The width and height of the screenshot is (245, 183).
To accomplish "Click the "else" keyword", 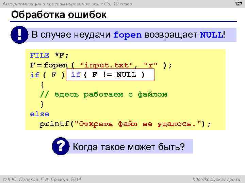I will (39, 114).
